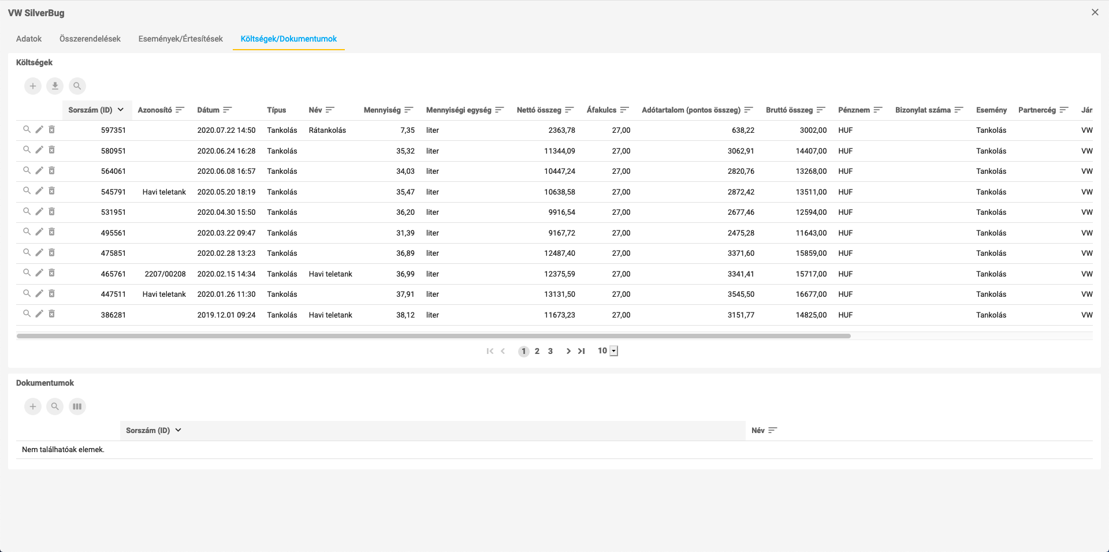Edit cost row 597351 with the pencil icon
This screenshot has width=1109, height=552.
39,130
